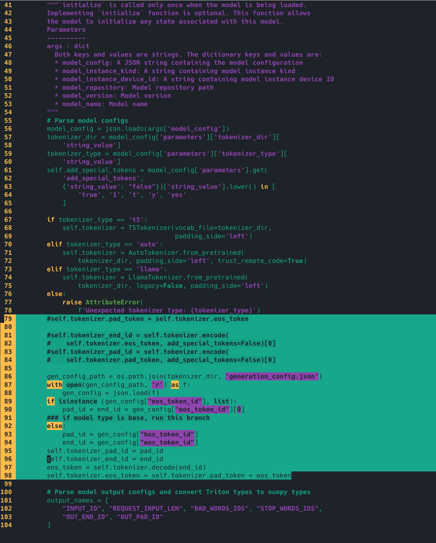Click the cursor block on line 96
The width and height of the screenshot is (436, 543).
tap(49, 459)
